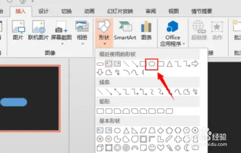Pick the Curve tool in the Lines section
This screenshot has height=153, width=241.
178,92
